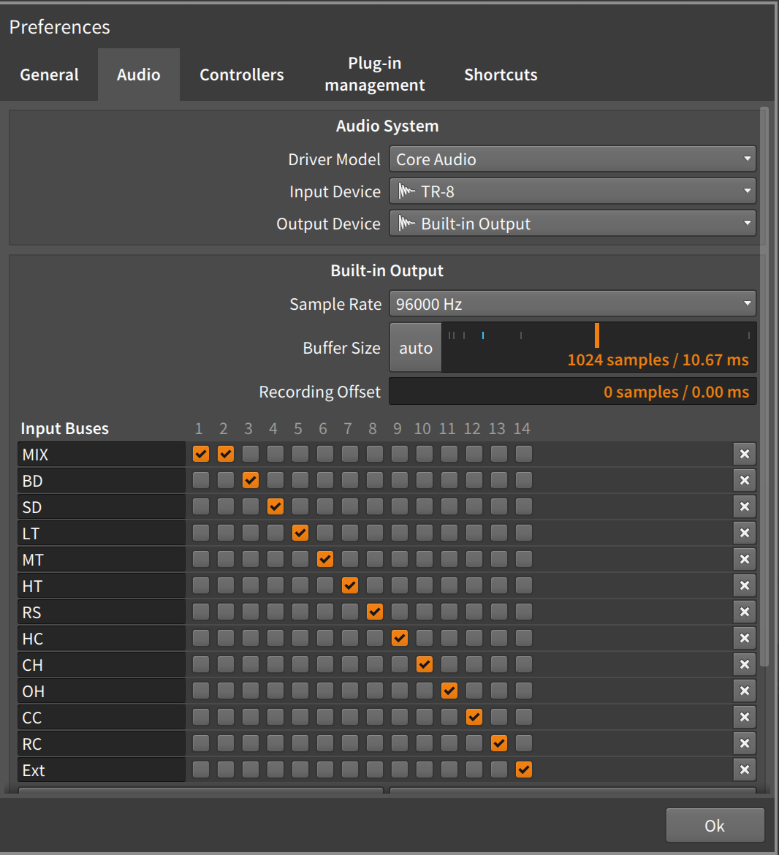Uncheck channel 3 on BD bus
The width and height of the screenshot is (779, 855).
coord(250,480)
